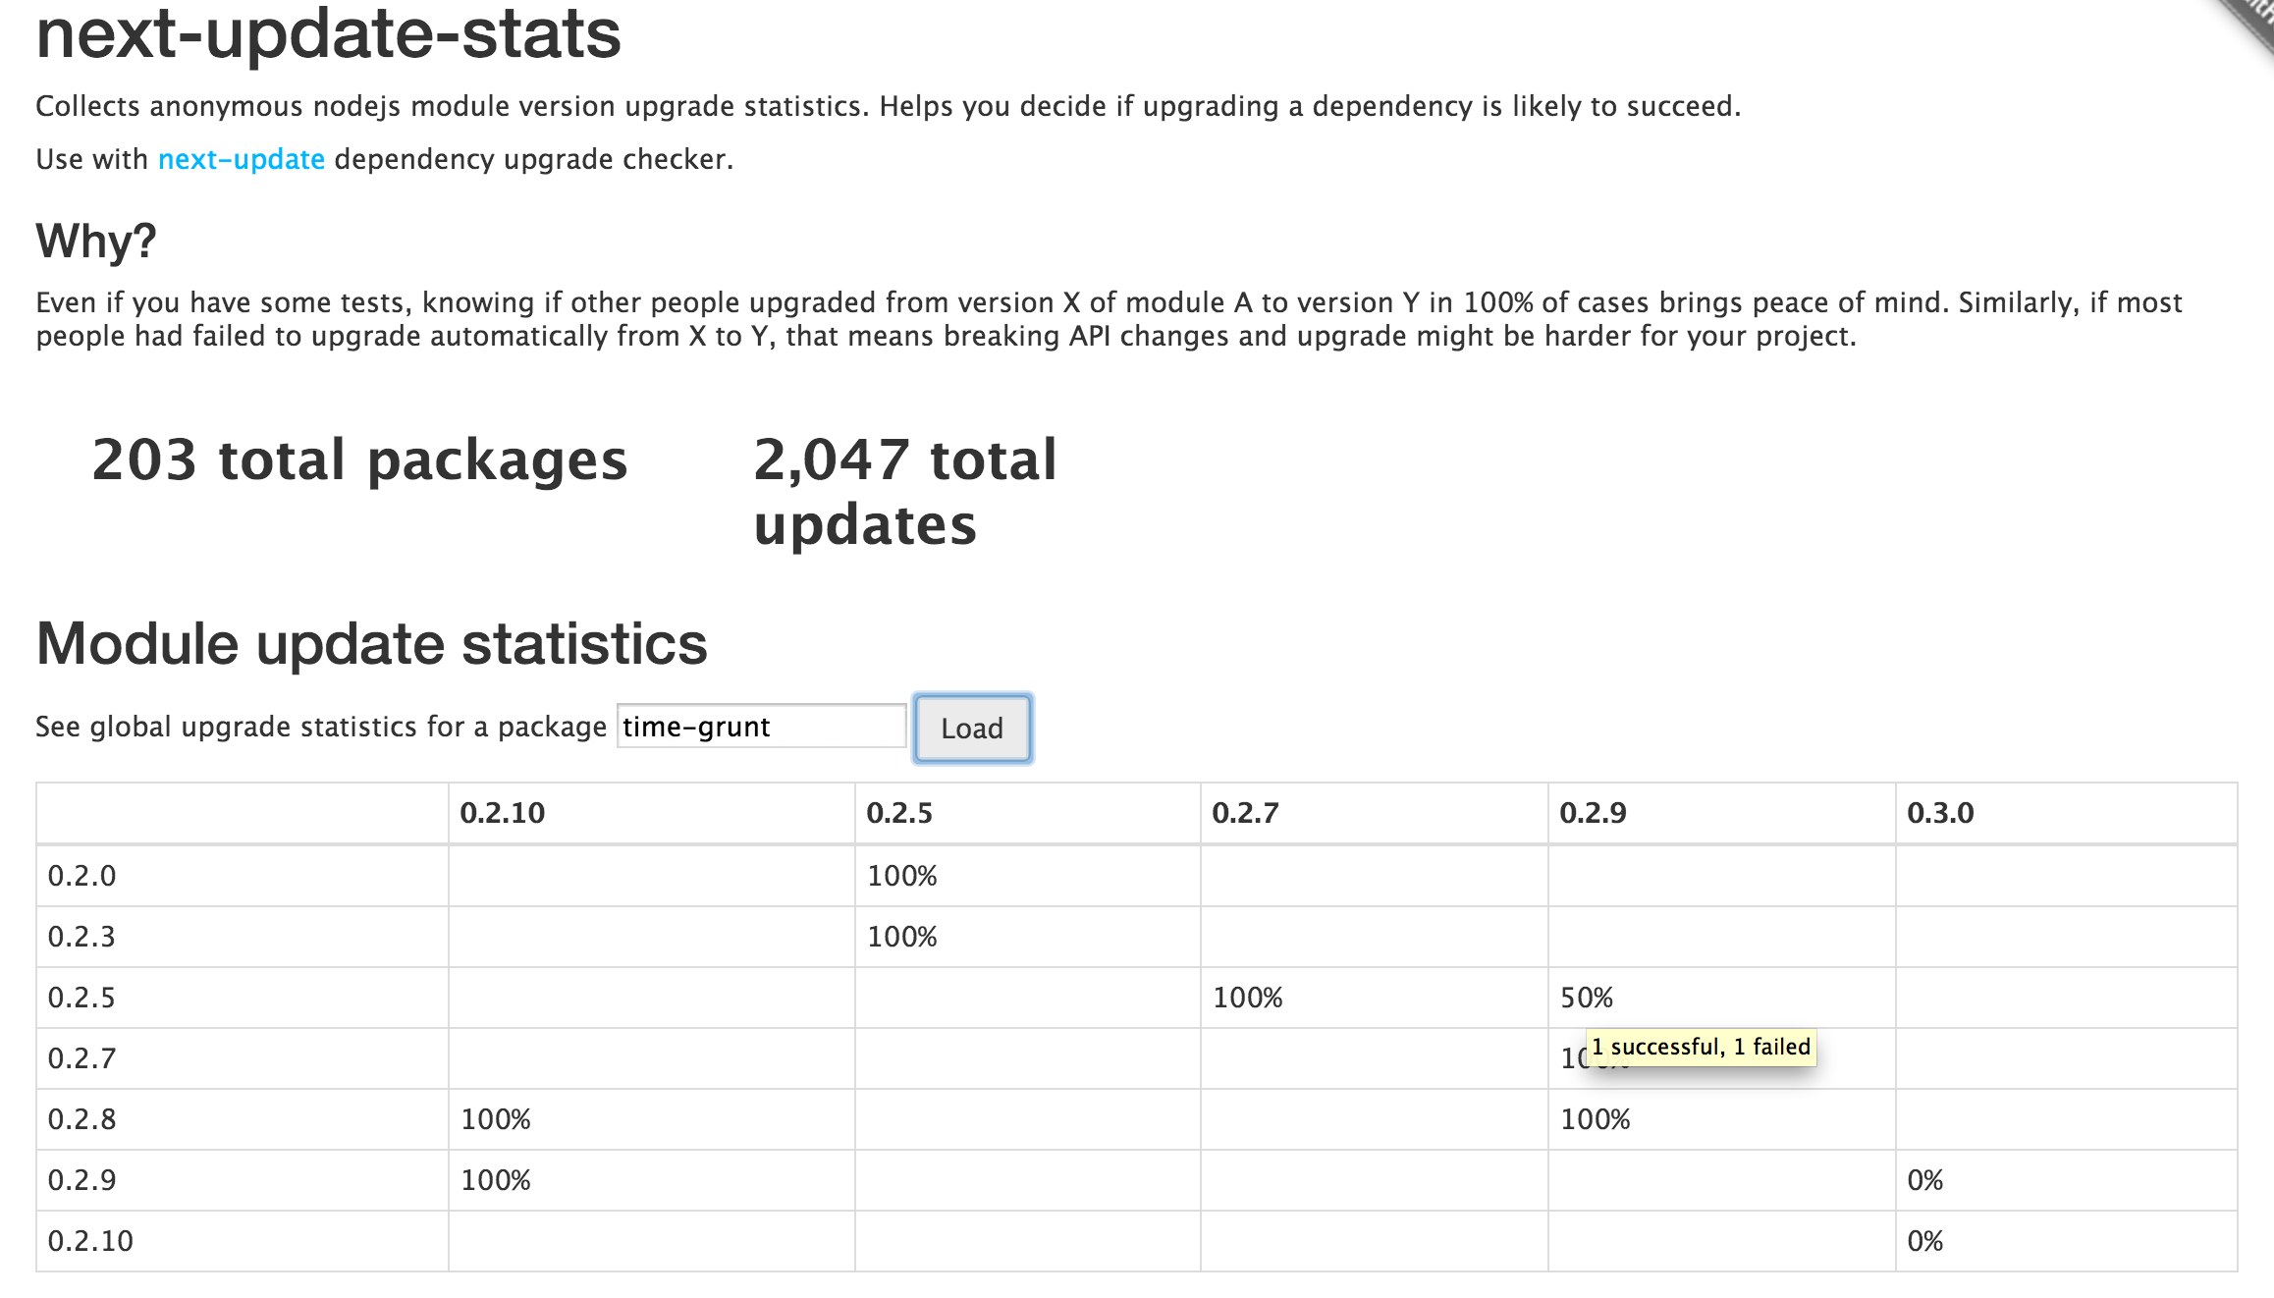Click 100% cell for 0.2.8 to 0.2.9

(x=1595, y=1119)
